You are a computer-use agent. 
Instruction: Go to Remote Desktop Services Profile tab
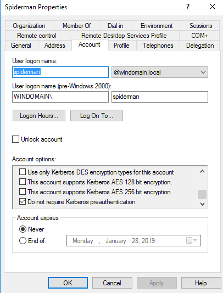coord(124,36)
